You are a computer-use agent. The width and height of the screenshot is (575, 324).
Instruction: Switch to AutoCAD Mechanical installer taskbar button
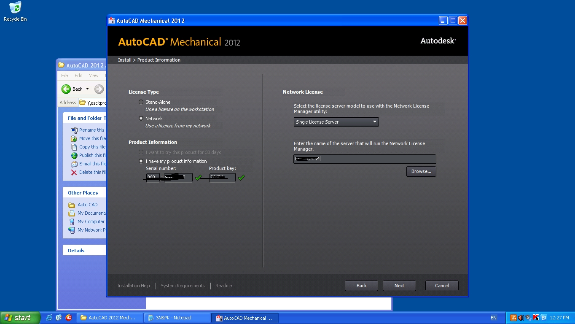[x=245, y=318]
